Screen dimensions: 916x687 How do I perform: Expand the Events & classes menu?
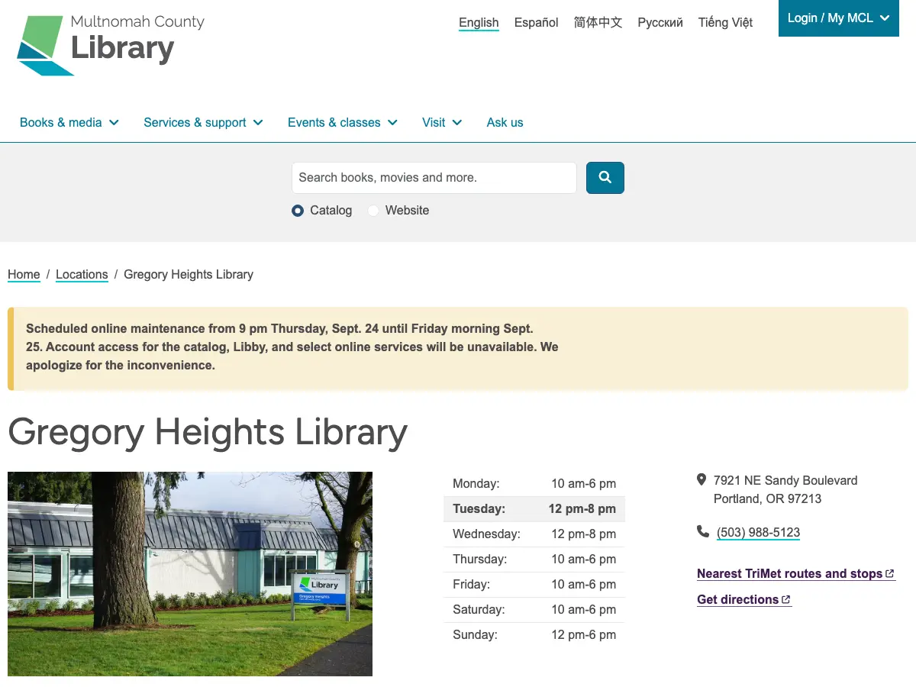coord(343,122)
